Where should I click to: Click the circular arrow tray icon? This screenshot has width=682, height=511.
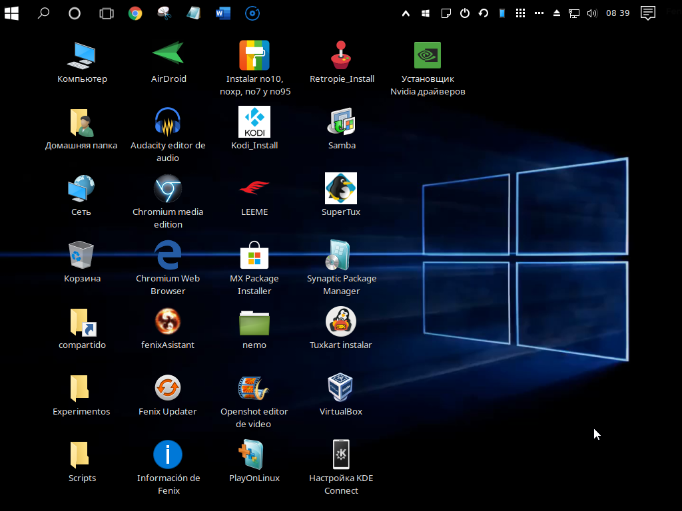[x=484, y=13]
